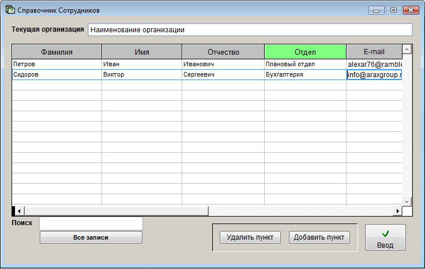The image size is (425, 269).
Task: Click the Все записи button
Action: click(91, 237)
